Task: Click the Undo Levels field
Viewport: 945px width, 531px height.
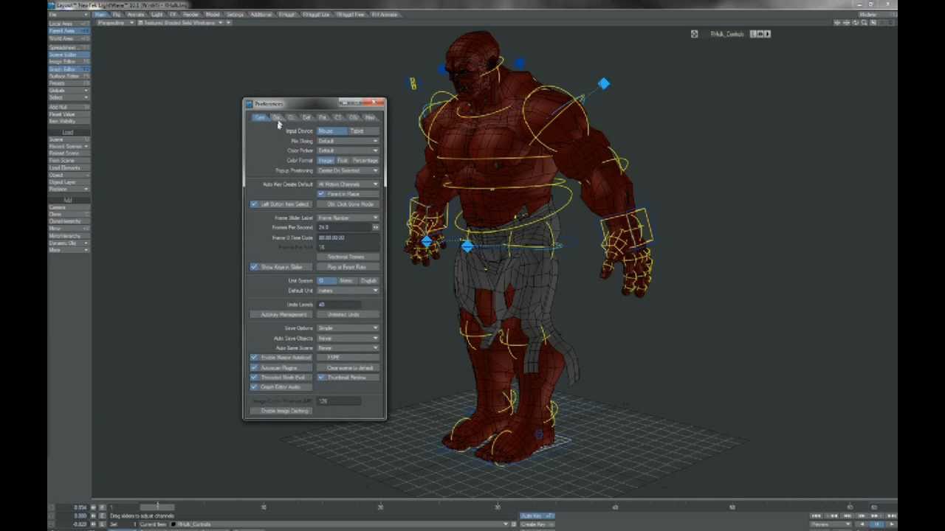Action: tap(340, 305)
